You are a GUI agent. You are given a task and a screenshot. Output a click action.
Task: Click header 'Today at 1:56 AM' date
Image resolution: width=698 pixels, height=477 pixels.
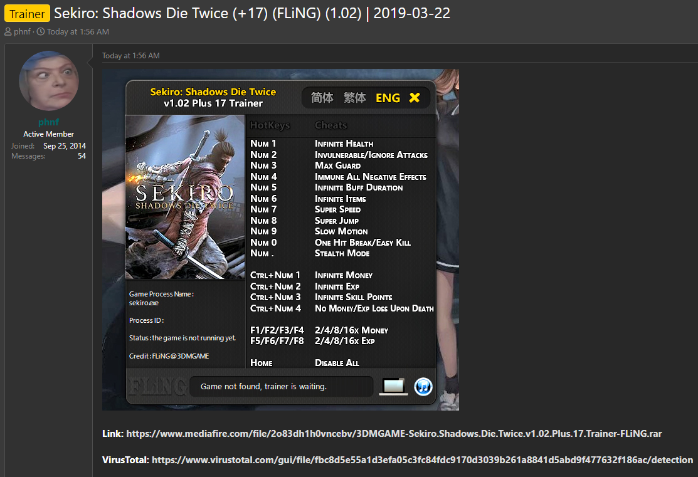tap(78, 31)
